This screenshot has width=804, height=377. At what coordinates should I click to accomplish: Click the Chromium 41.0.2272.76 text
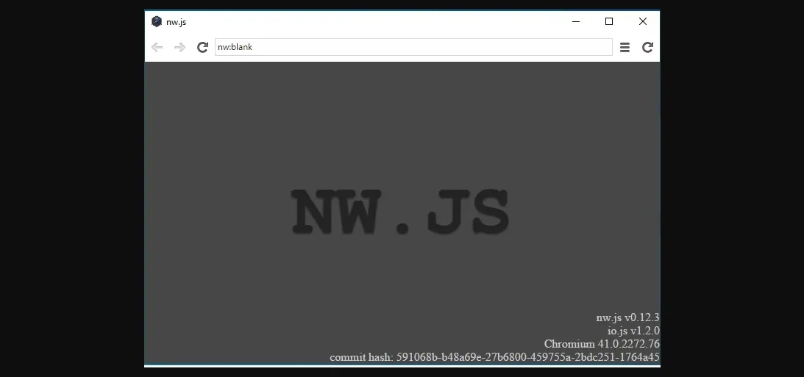602,344
